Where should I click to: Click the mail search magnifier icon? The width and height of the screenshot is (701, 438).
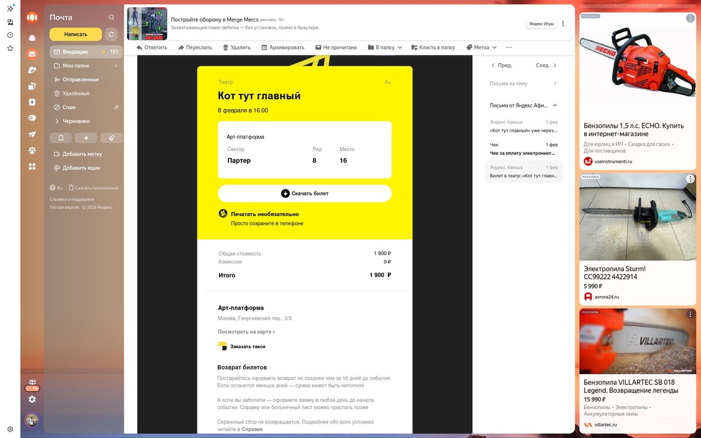[x=112, y=18]
